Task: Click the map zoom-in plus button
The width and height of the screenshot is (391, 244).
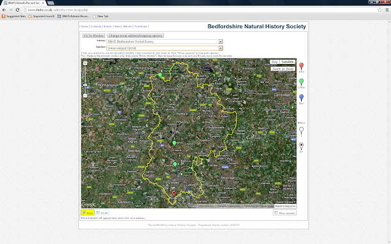Action: click(85, 63)
